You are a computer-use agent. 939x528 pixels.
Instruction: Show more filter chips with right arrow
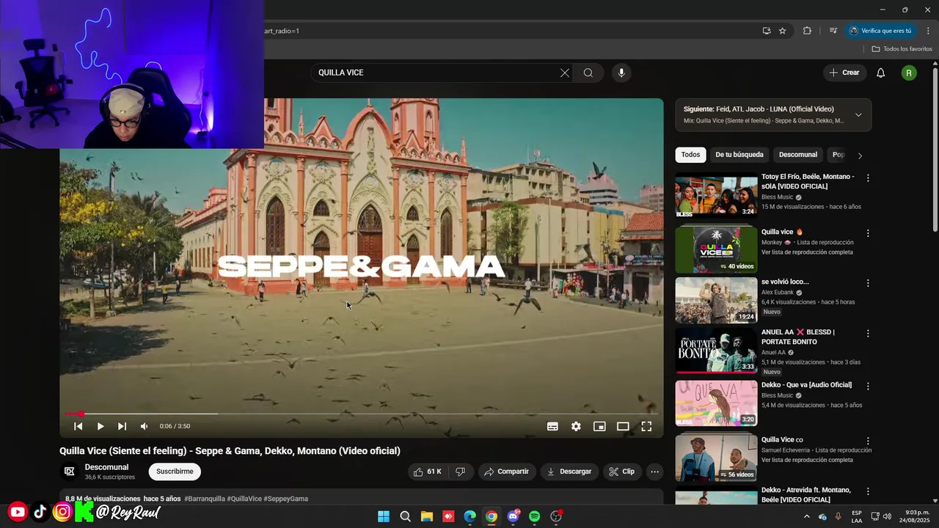pyautogui.click(x=860, y=155)
